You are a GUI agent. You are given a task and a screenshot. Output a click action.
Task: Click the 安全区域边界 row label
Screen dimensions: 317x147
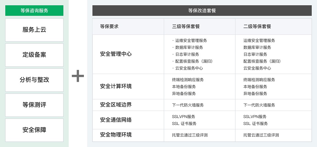tap(116, 105)
